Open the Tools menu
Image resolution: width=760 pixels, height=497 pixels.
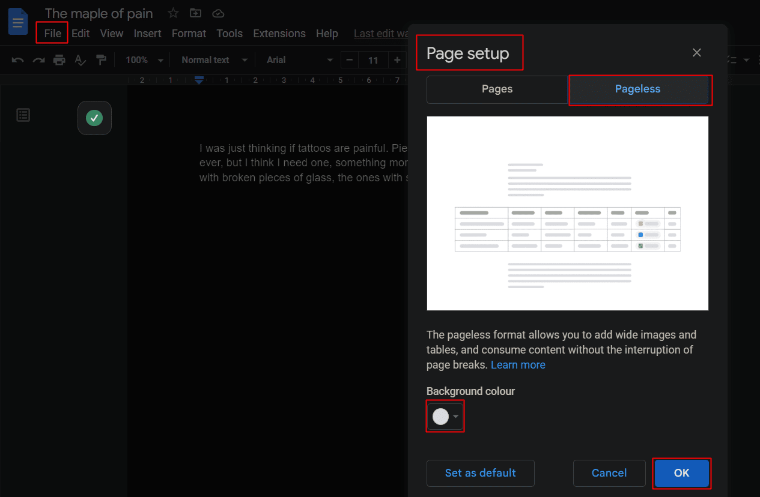[230, 34]
